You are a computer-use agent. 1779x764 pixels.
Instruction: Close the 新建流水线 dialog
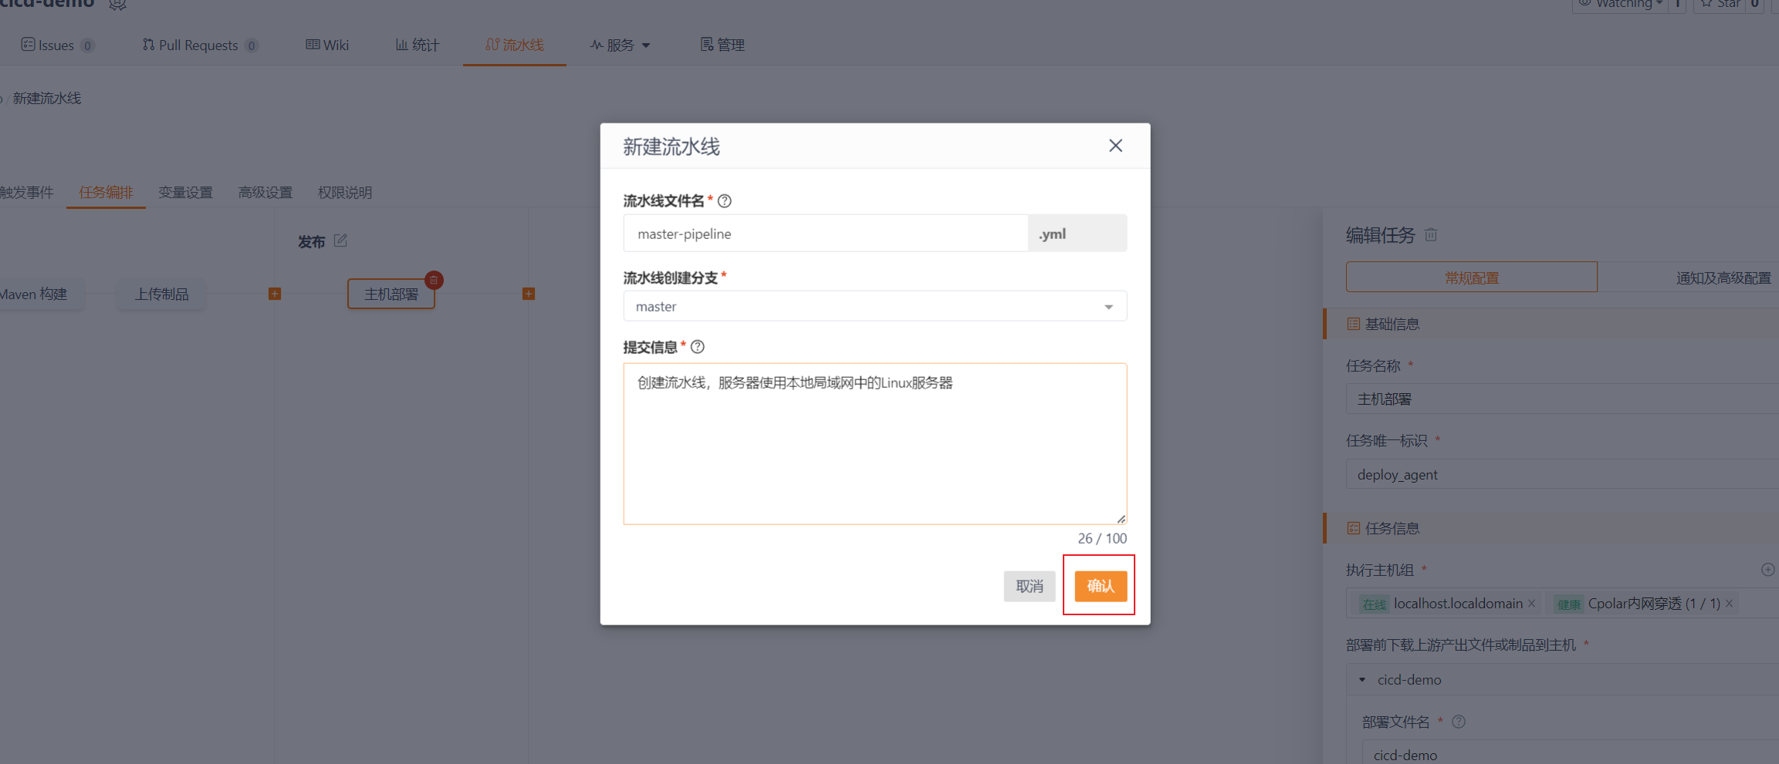pos(1115,146)
